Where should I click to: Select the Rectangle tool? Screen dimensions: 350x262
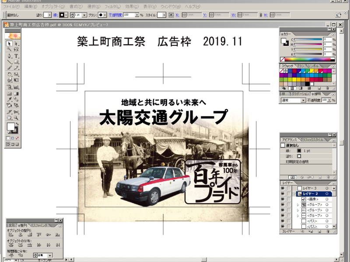click(16, 62)
